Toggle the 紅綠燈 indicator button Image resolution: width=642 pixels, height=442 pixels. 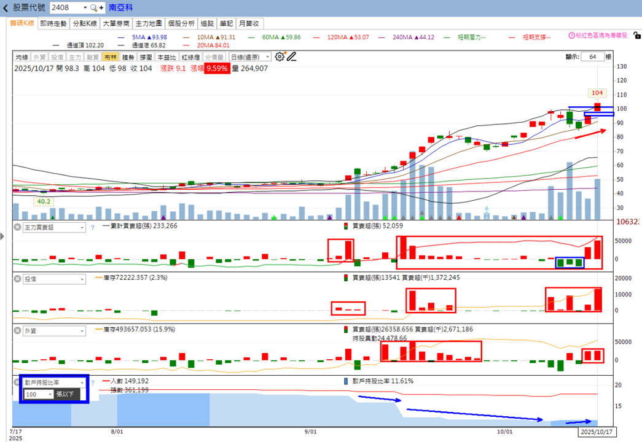coord(191,57)
